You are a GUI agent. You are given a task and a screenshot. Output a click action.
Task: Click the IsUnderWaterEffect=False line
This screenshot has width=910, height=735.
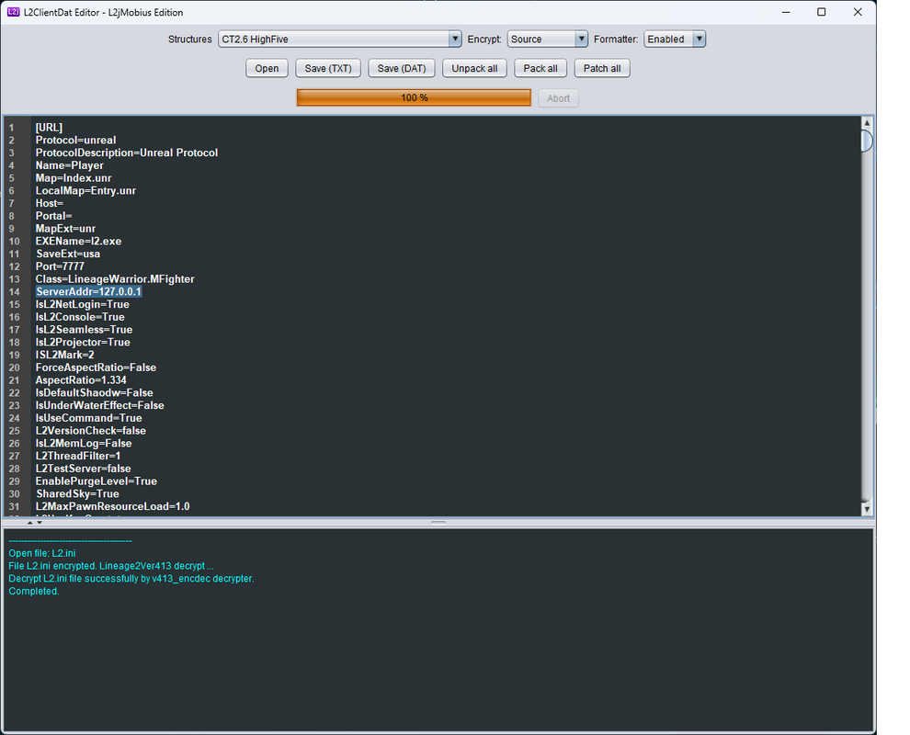tap(100, 405)
